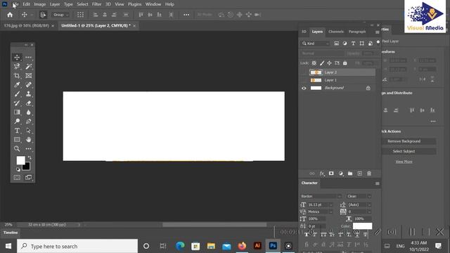The image size is (450, 253).
Task: Open the leading (Auto) dropdown
Action: click(369, 205)
